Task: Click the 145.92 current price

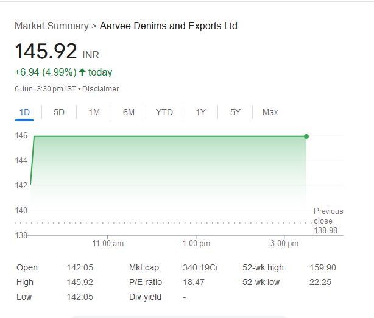Action: [46, 51]
